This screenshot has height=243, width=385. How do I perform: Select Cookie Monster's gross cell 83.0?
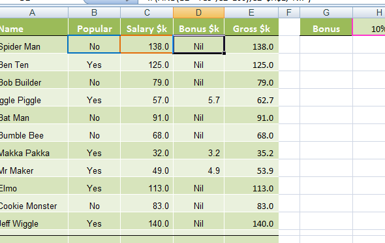pos(251,204)
